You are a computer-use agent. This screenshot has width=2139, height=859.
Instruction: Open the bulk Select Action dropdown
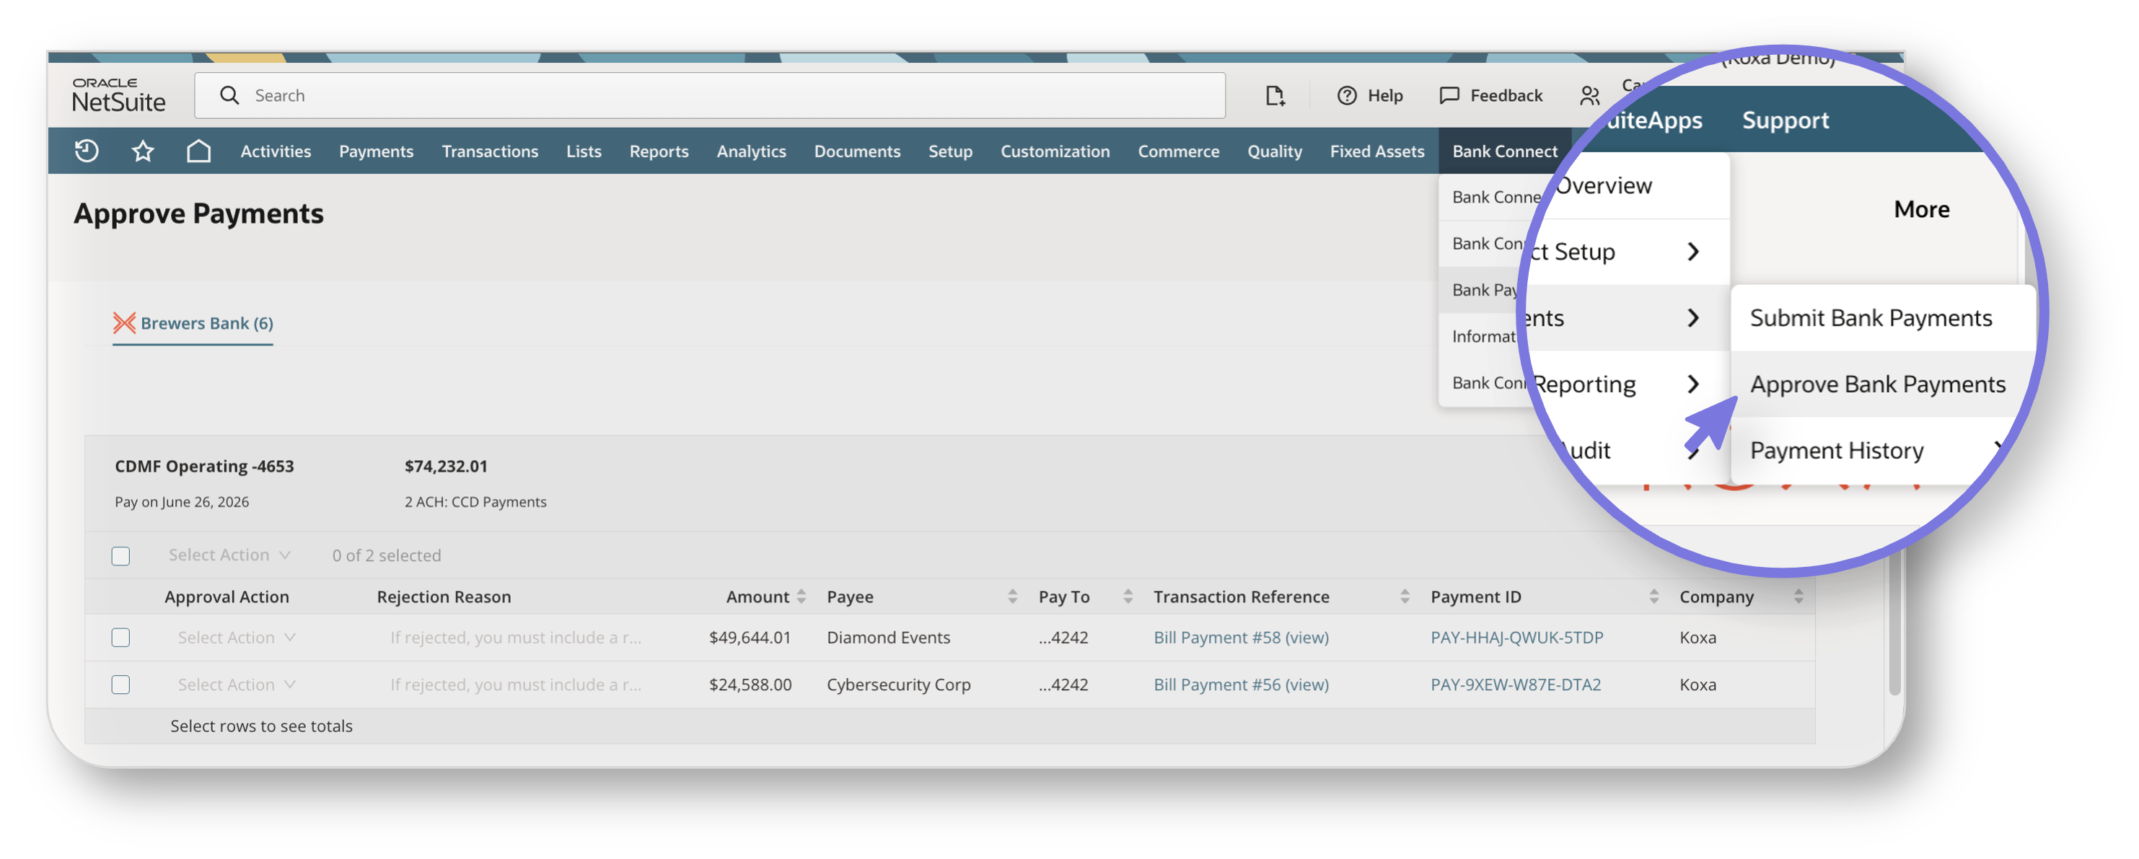point(229,555)
